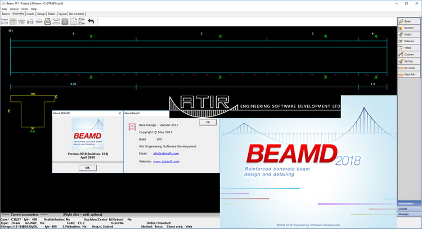Click OK in About BEAMD dialog
422x229 pixels.
point(87,168)
